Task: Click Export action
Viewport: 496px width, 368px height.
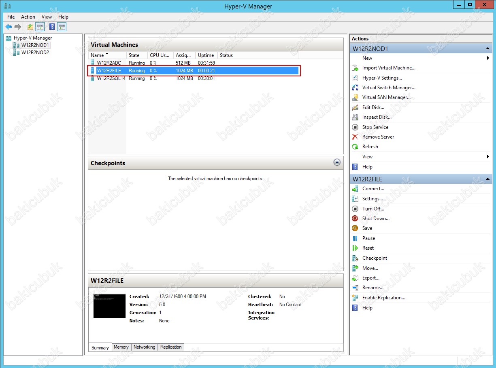Action: [371, 278]
